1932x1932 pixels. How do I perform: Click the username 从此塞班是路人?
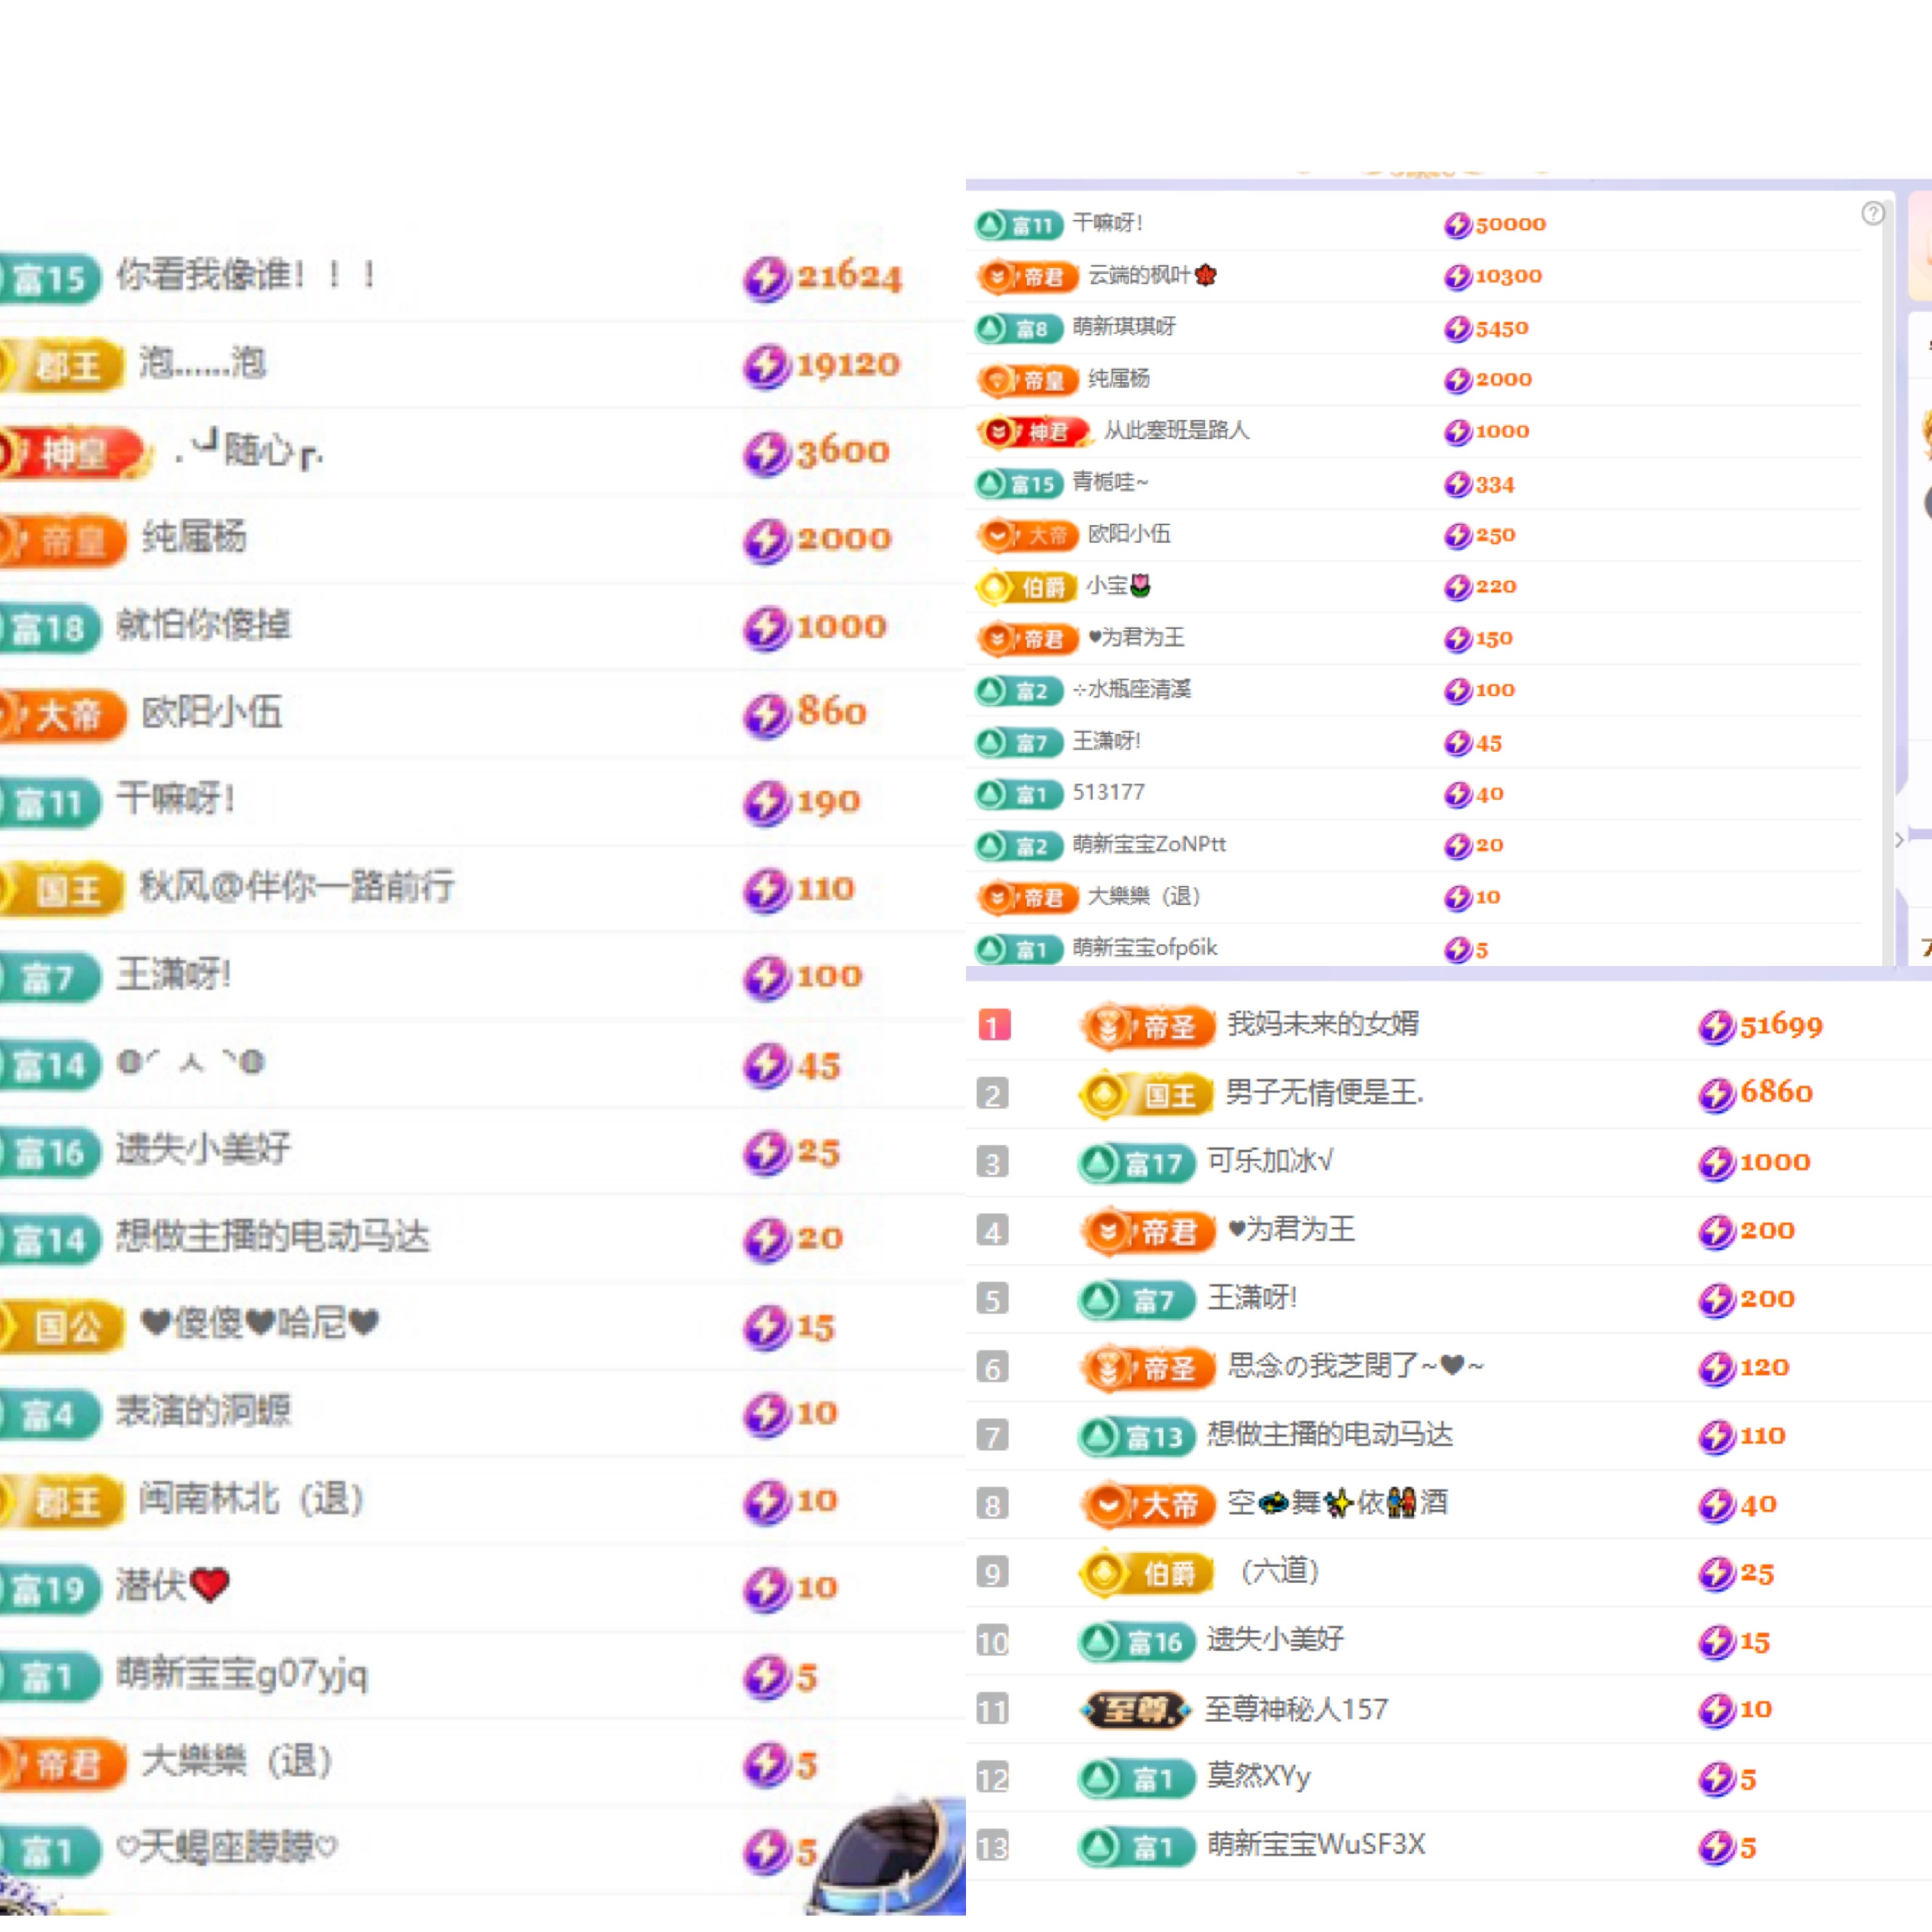[1177, 431]
